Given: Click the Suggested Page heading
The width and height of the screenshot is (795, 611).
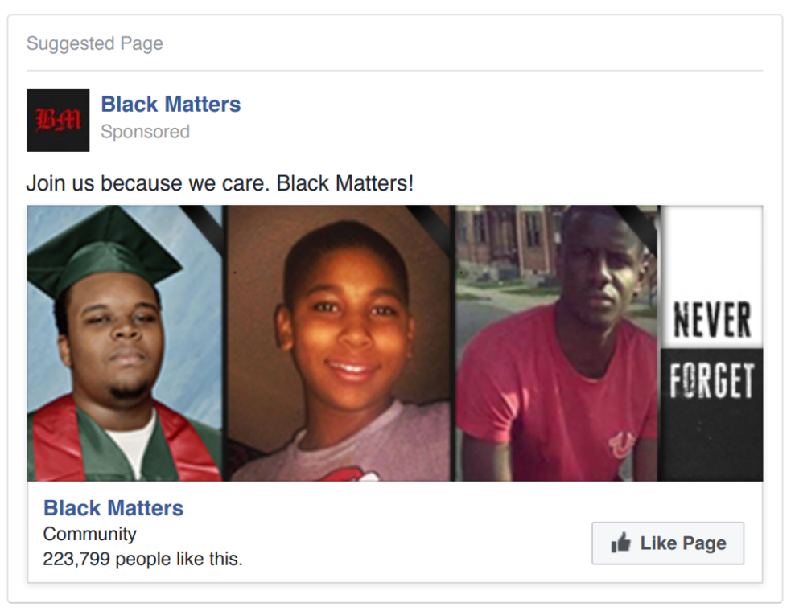Looking at the screenshot, I should pos(95,43).
